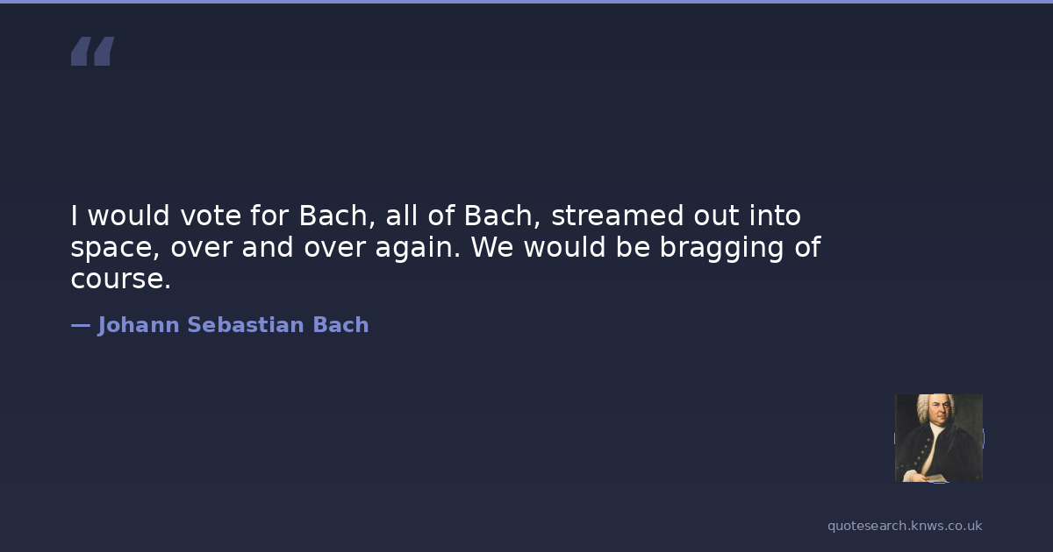Click the word "We" in the quote
1053x552 pixels.
point(490,248)
